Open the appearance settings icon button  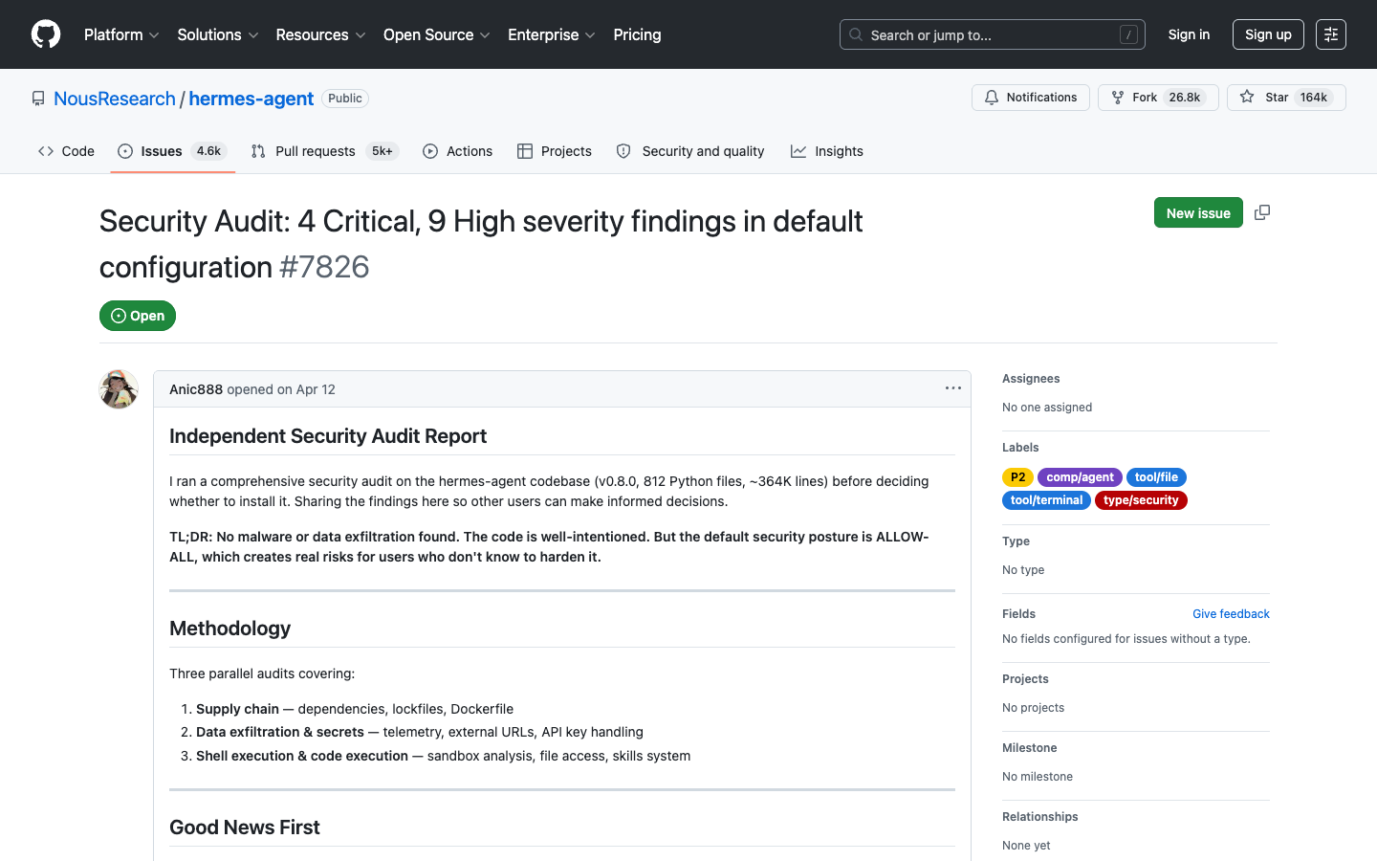(x=1331, y=34)
